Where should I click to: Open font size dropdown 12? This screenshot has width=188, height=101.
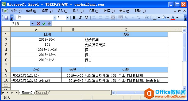coord(68,17)
